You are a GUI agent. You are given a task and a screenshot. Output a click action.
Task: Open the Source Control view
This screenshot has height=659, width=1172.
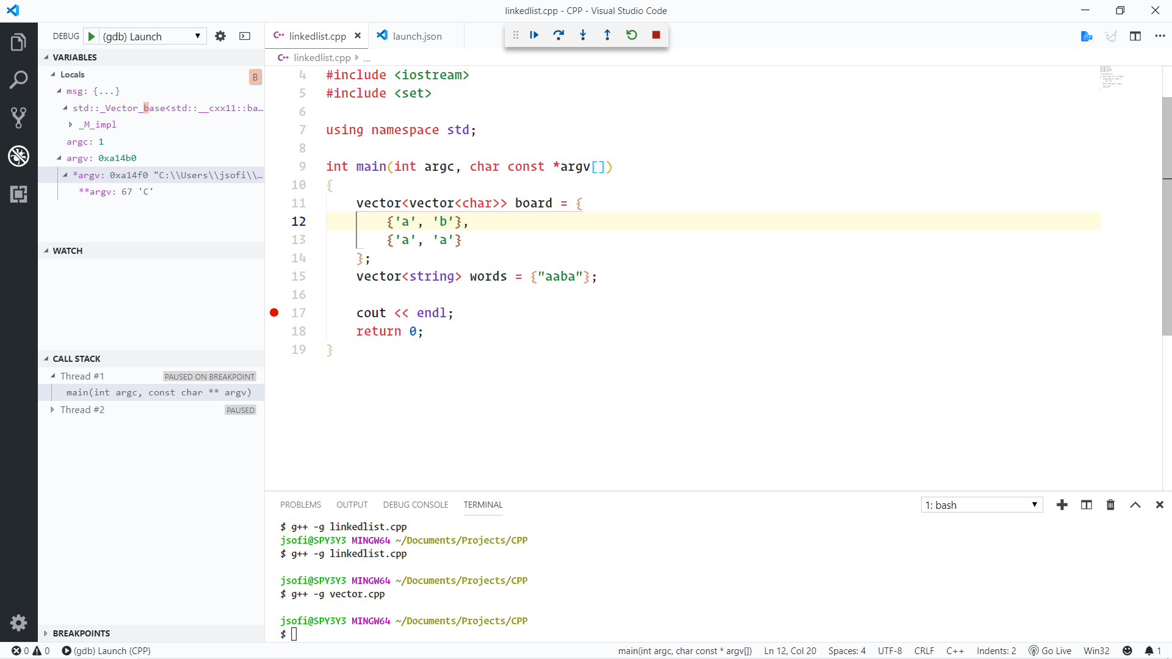click(18, 118)
